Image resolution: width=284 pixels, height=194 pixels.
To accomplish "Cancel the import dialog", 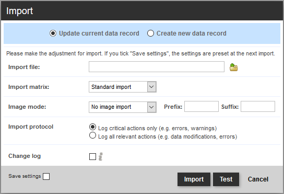I will [x=258, y=179].
